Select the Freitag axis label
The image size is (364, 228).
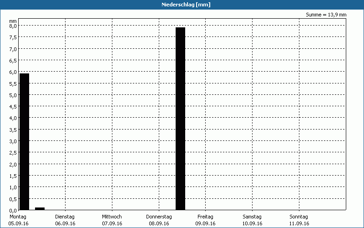(205, 217)
